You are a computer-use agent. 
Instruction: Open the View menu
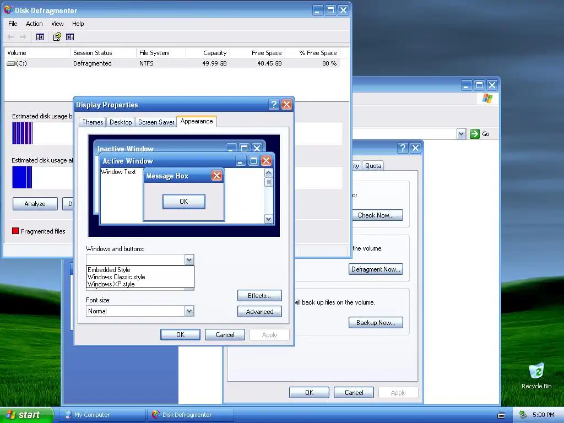[57, 24]
